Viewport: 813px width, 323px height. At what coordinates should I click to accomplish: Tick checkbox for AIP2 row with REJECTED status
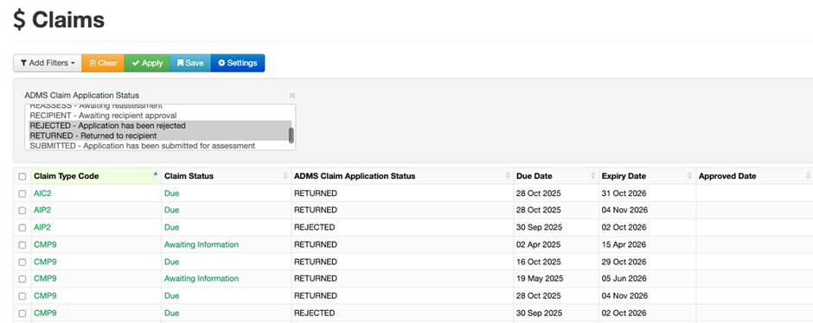22,228
